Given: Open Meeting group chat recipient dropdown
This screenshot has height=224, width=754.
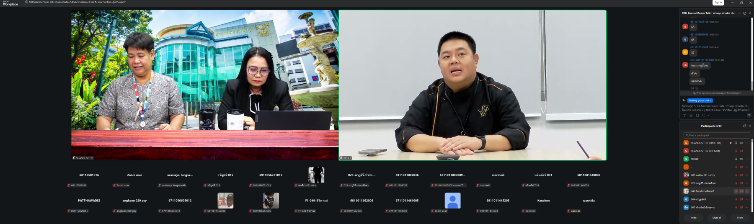Looking at the screenshot, I should click(700, 100).
